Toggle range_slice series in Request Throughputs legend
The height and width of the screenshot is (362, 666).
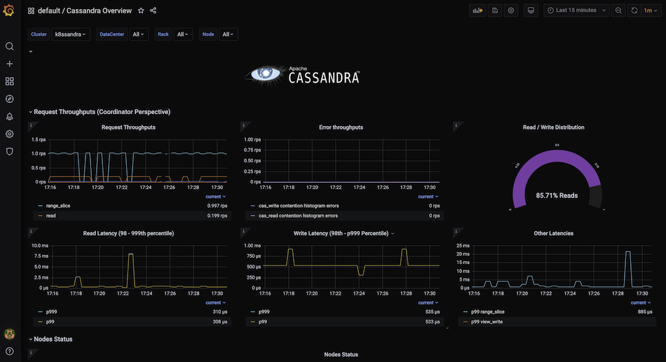(58, 206)
